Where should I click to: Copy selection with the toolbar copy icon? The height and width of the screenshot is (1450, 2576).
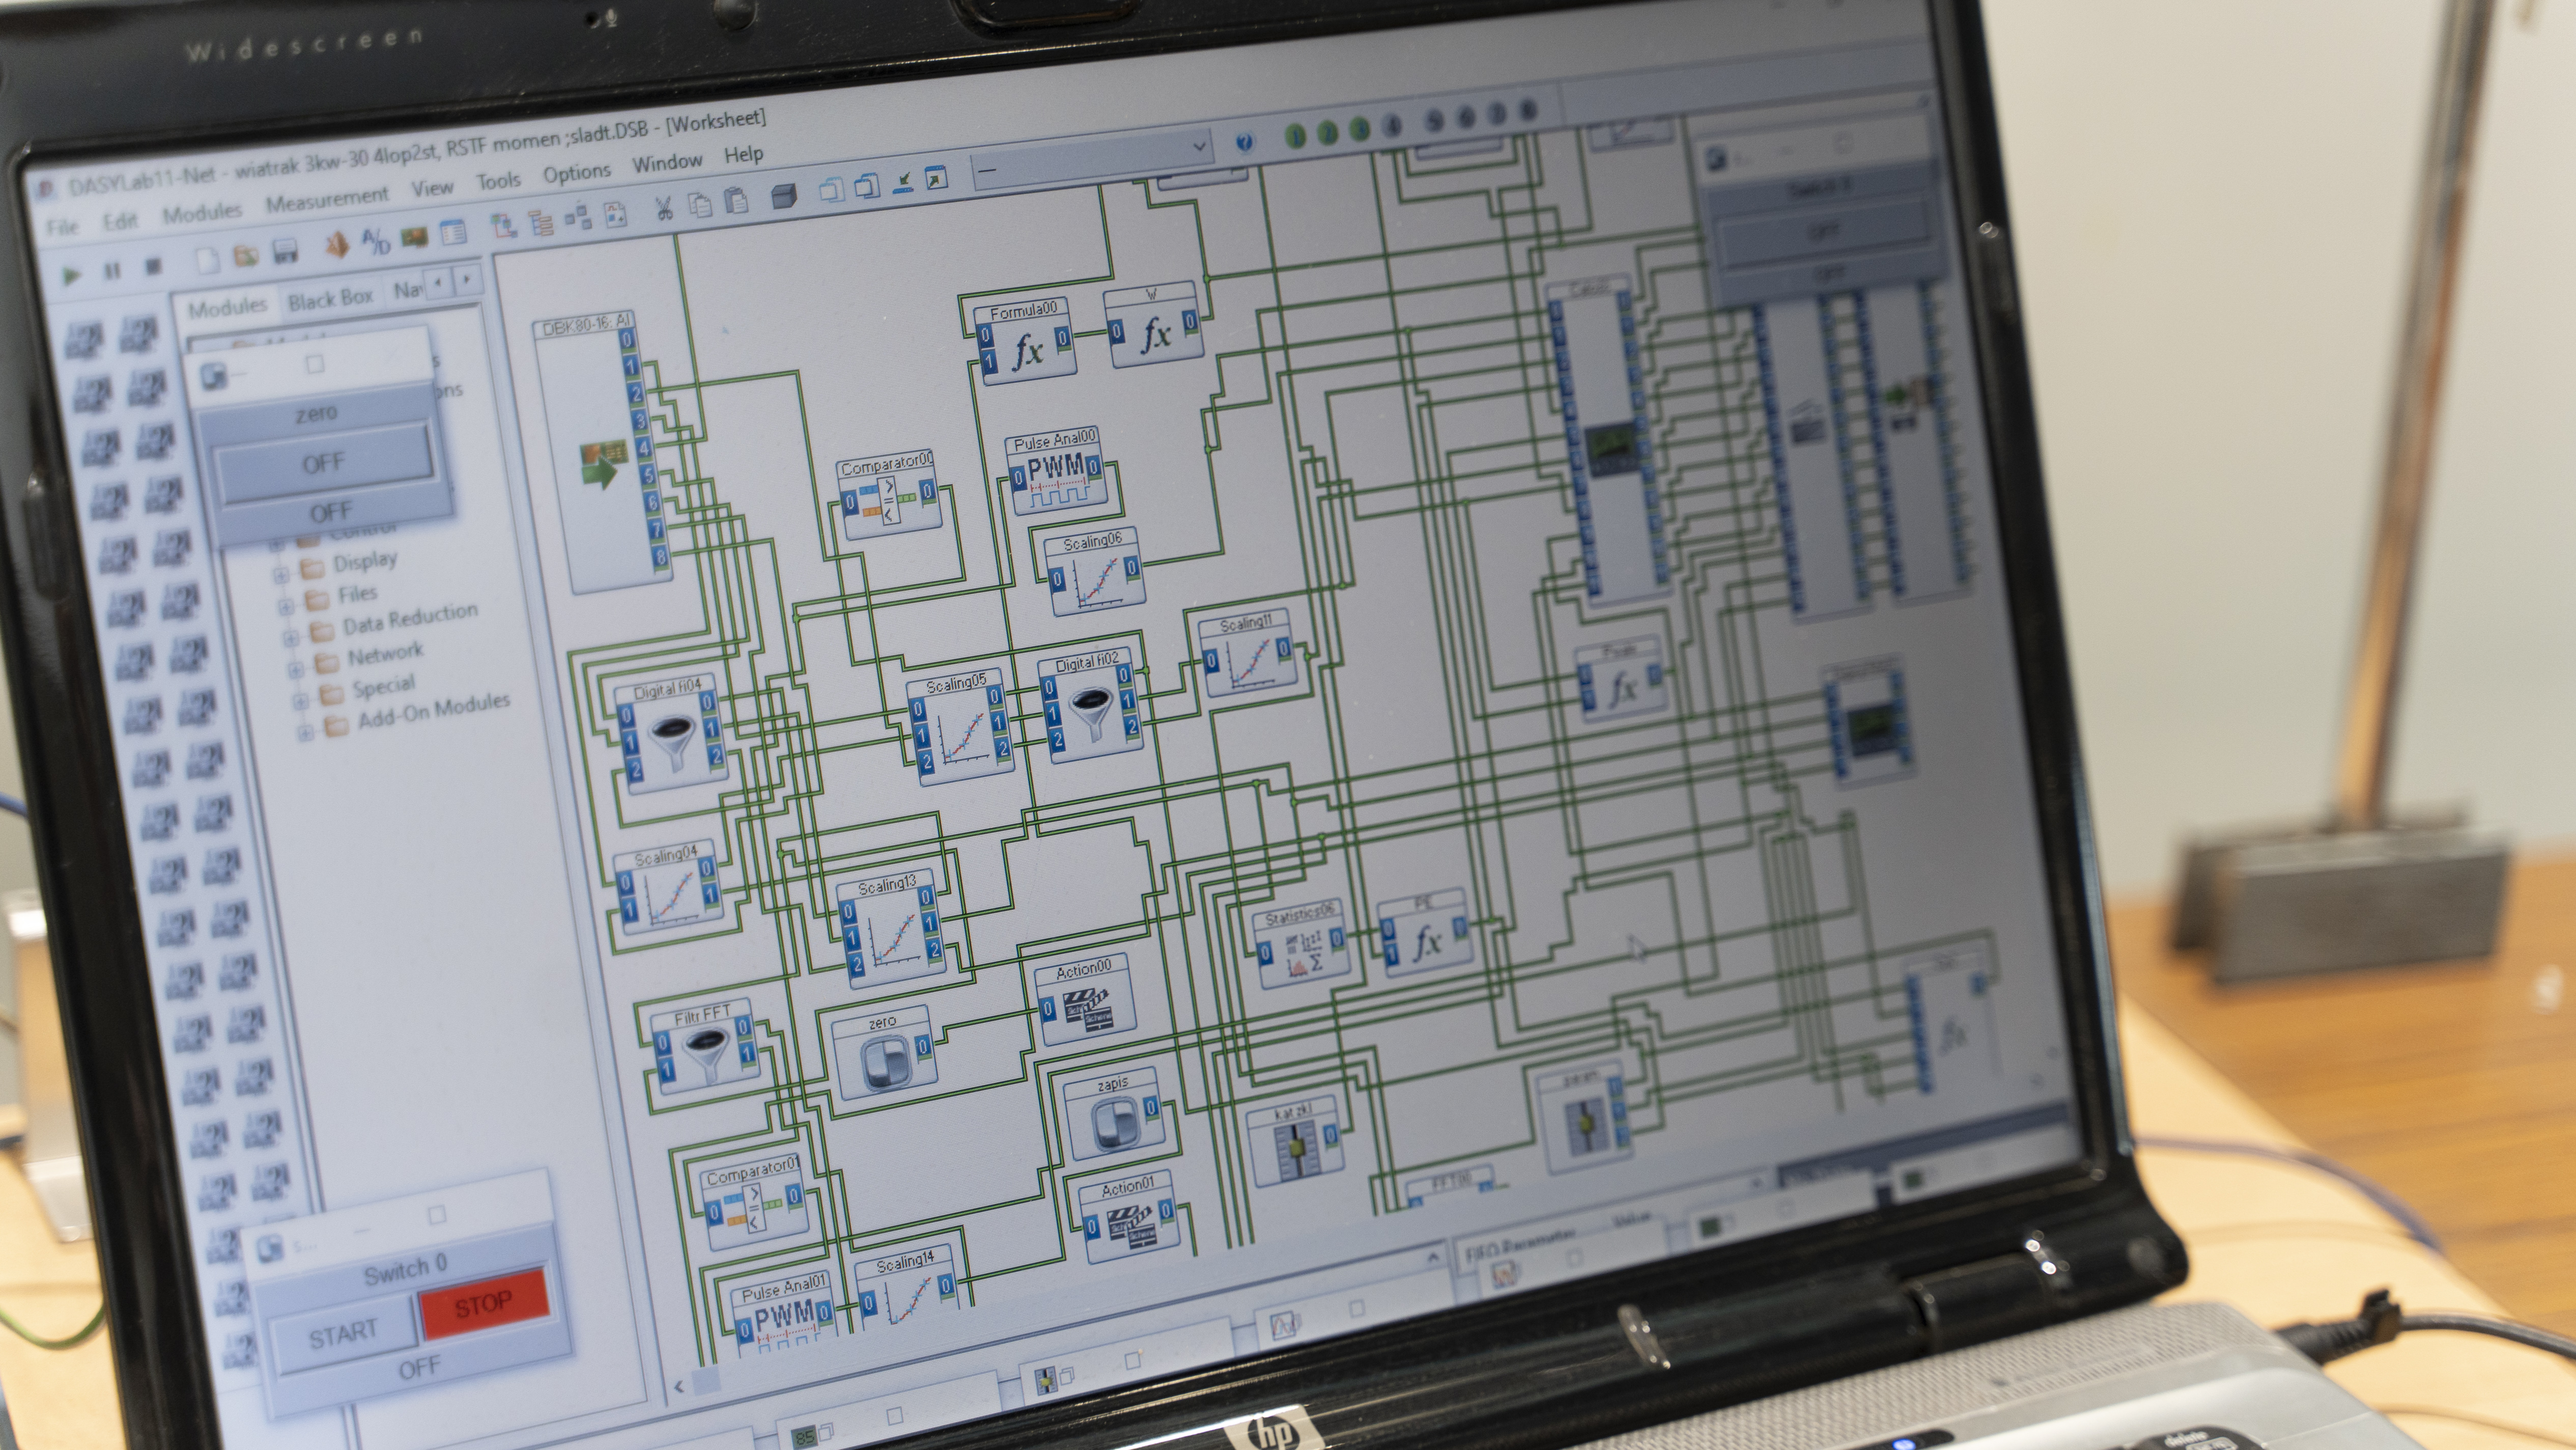pos(700,204)
